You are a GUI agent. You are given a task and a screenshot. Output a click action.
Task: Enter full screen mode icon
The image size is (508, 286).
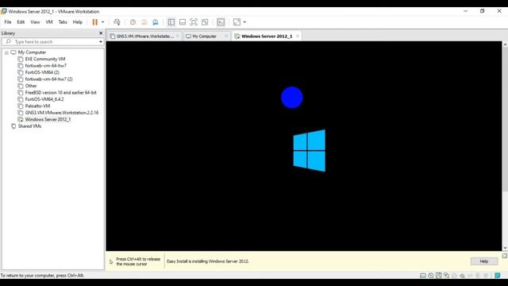(194, 22)
